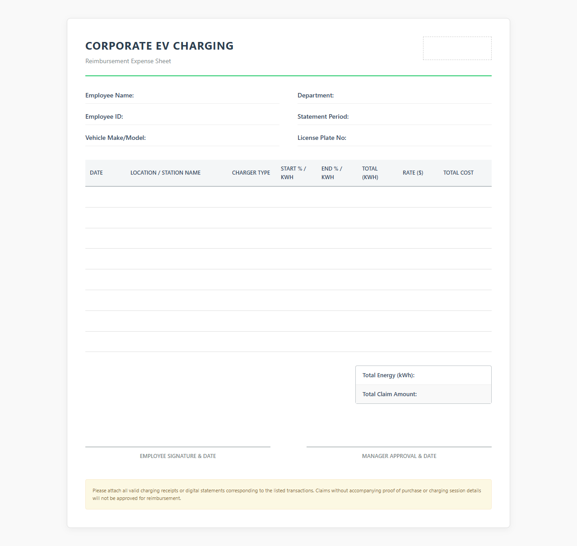
Task: Click the Total Claim Amount summary row
Action: pos(423,394)
